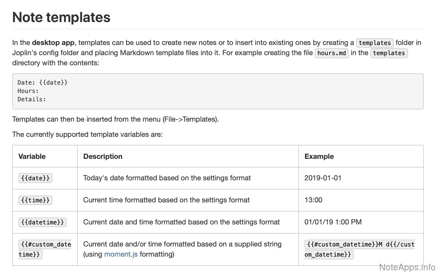
Task: Click the example value 2019-01-01
Action: [x=323, y=178]
